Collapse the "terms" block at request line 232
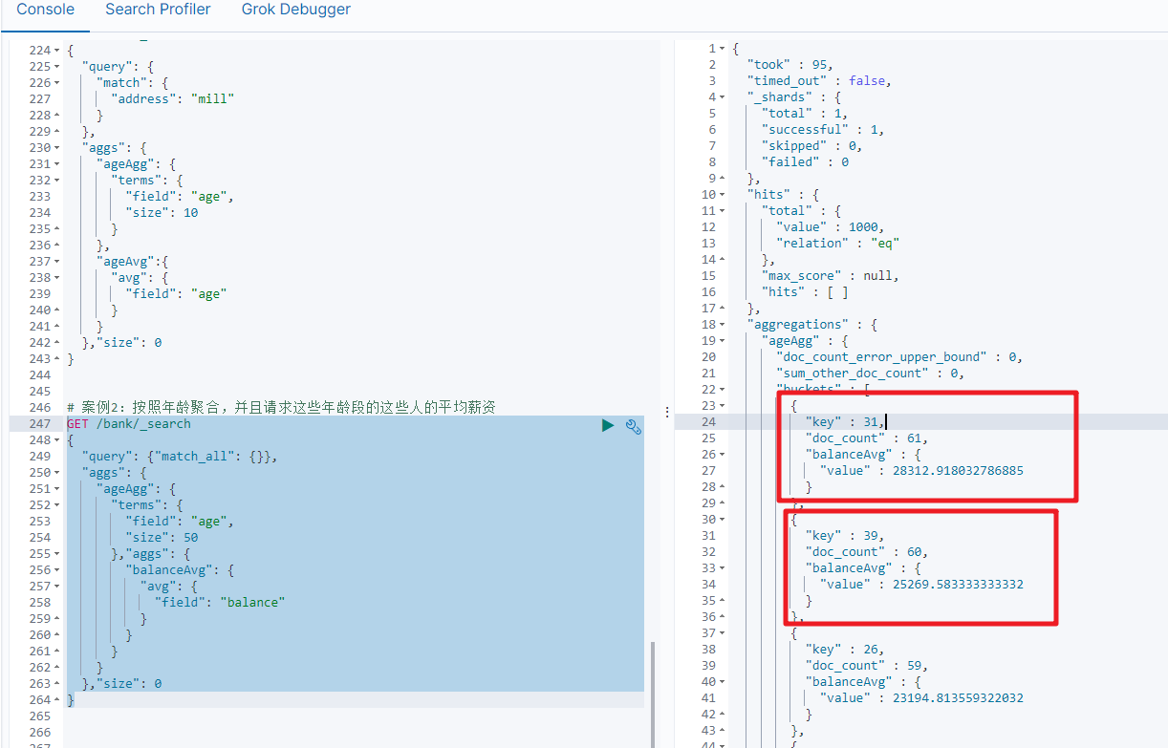Viewport: 1168px width, 748px height. click(x=56, y=180)
